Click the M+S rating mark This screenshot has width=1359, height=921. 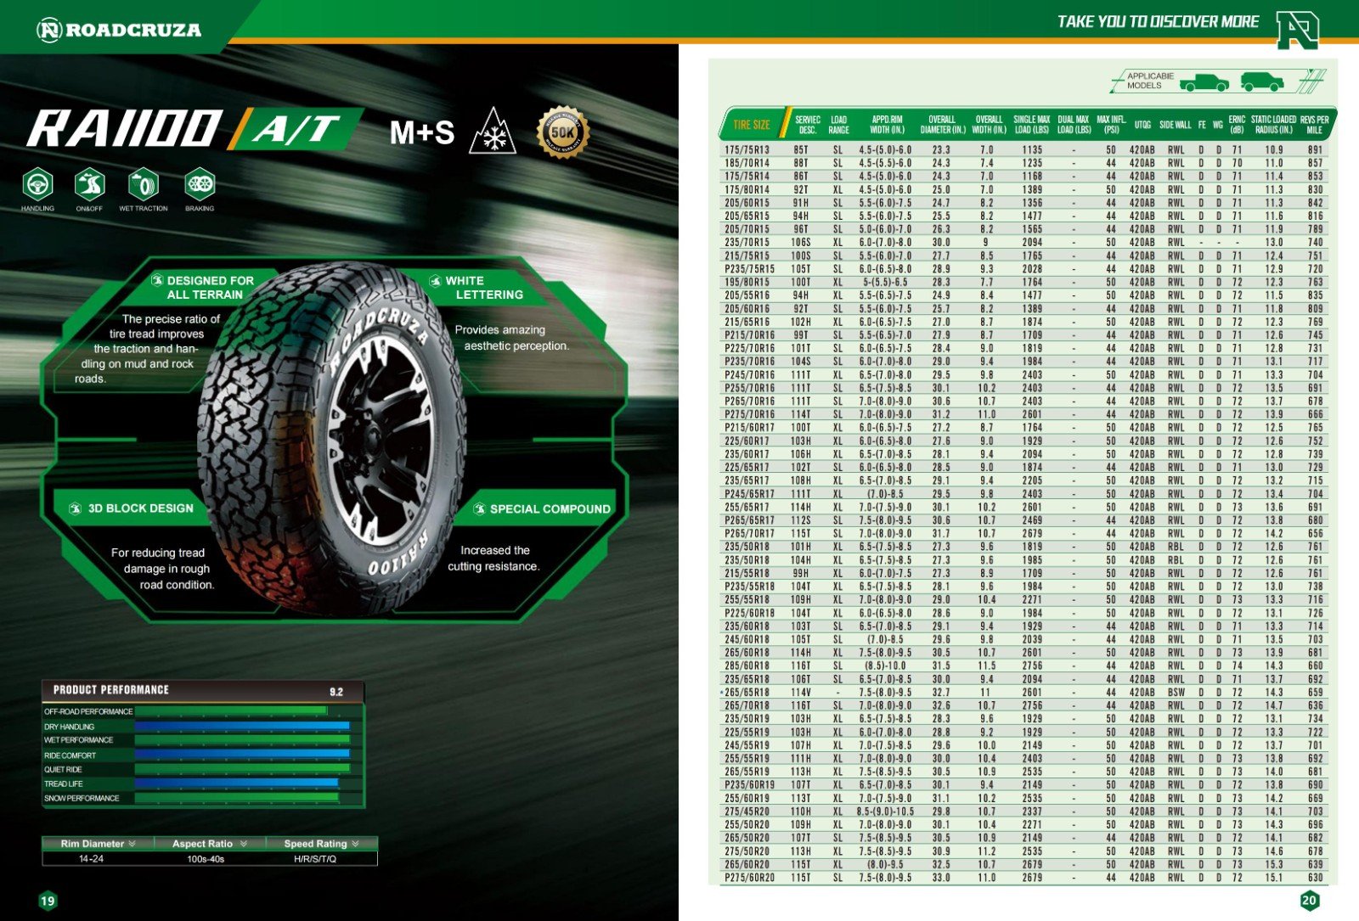421,132
